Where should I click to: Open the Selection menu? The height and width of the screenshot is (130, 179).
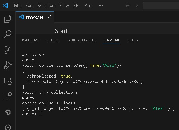[46, 6]
